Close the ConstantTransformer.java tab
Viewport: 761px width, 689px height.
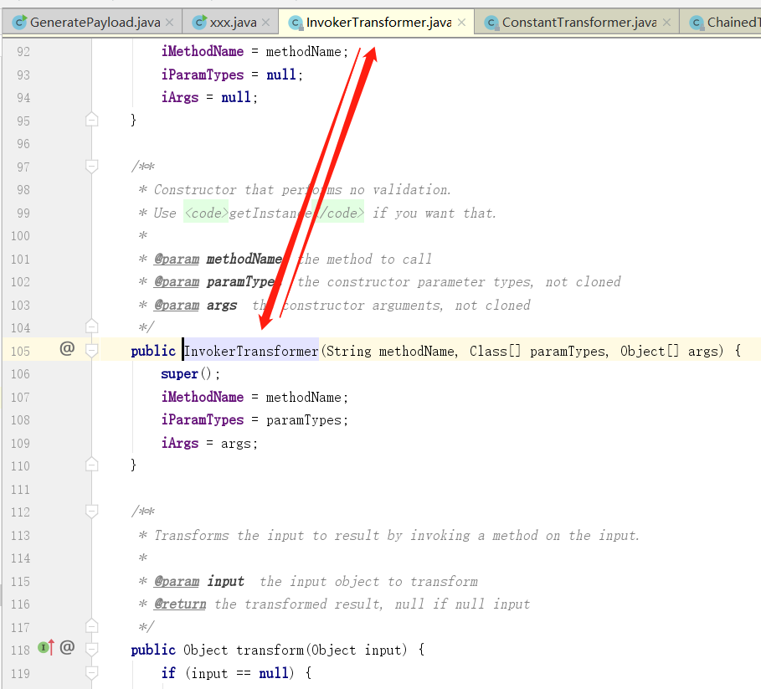667,23
